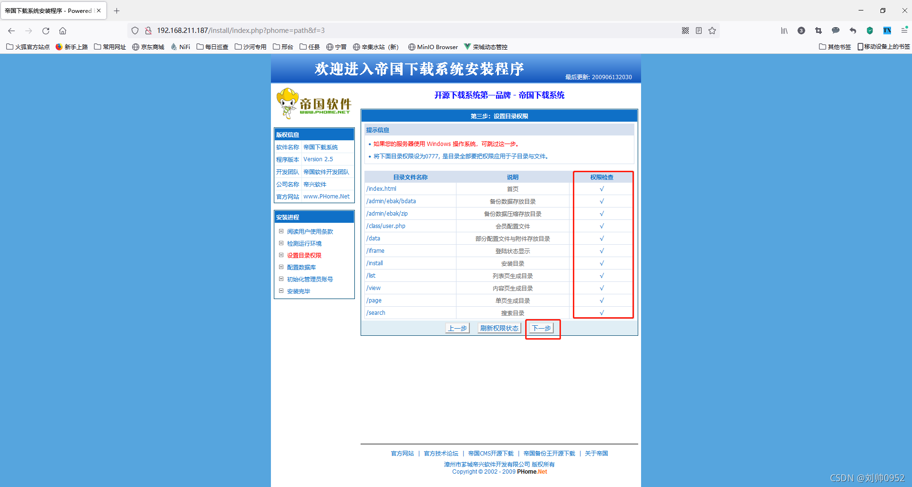Bookmark this page with the star icon
This screenshot has height=487, width=912.
pyautogui.click(x=712, y=31)
